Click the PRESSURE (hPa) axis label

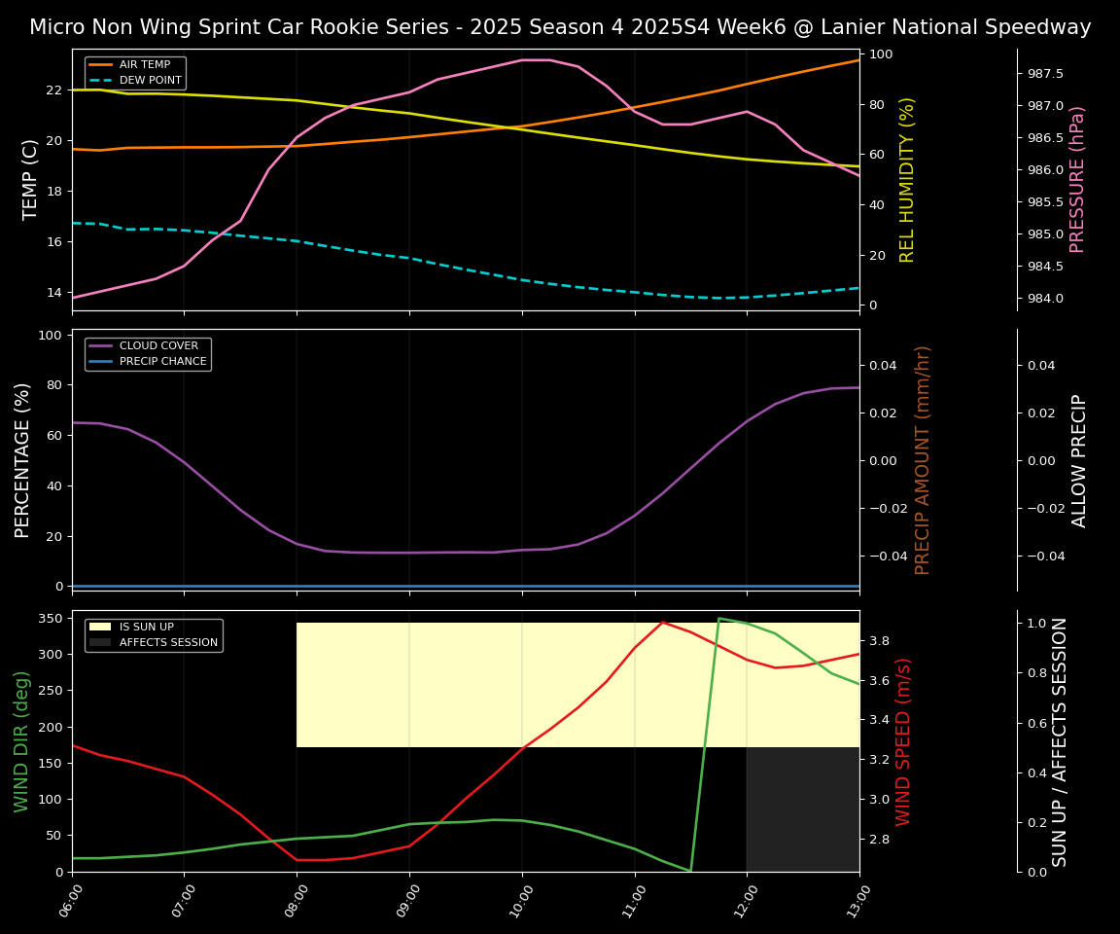(x=1077, y=180)
